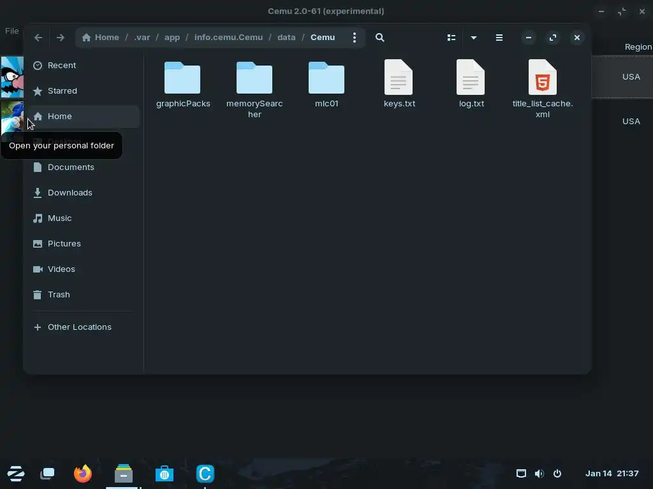Open the workspaces overview in taskbar
Screen dimensions: 653x489
[47, 474]
